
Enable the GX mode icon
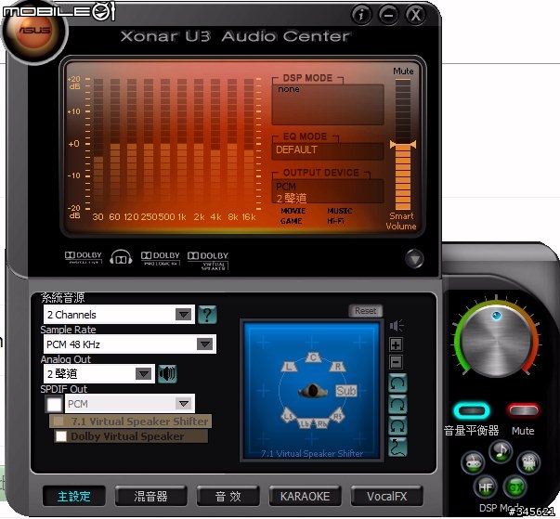pyautogui.click(x=514, y=487)
